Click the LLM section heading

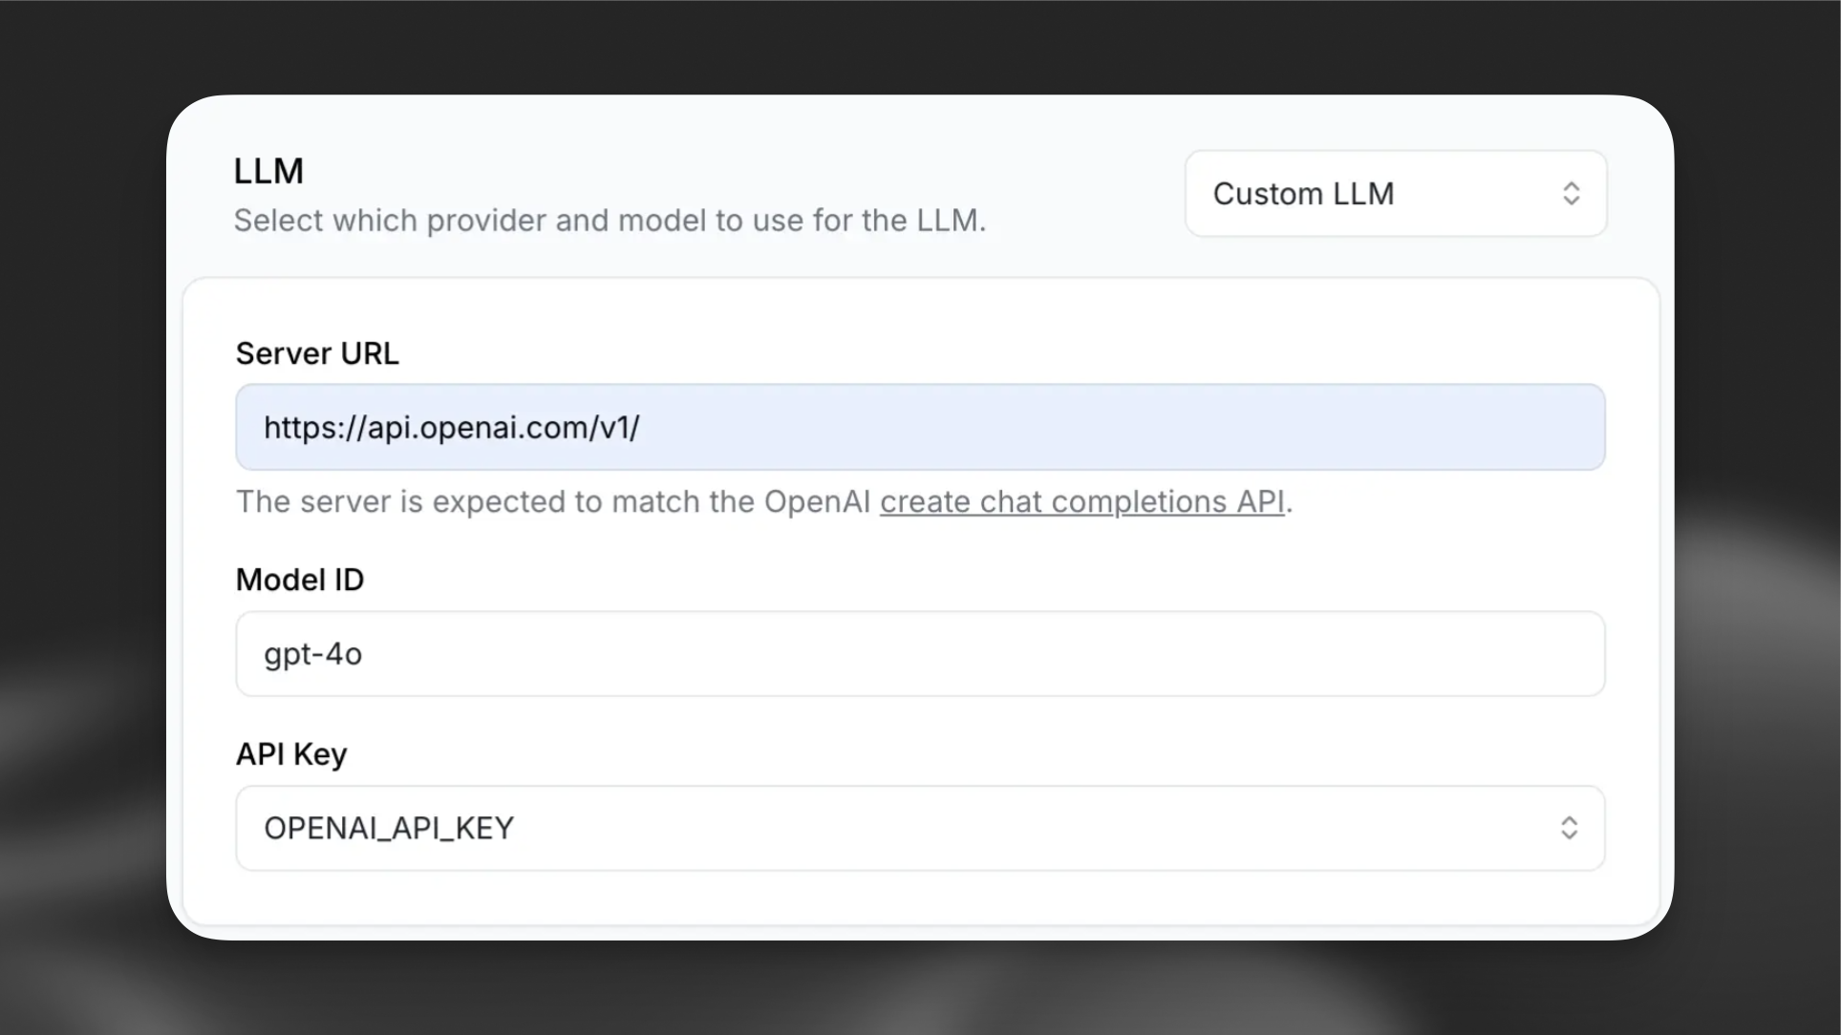pyautogui.click(x=268, y=170)
